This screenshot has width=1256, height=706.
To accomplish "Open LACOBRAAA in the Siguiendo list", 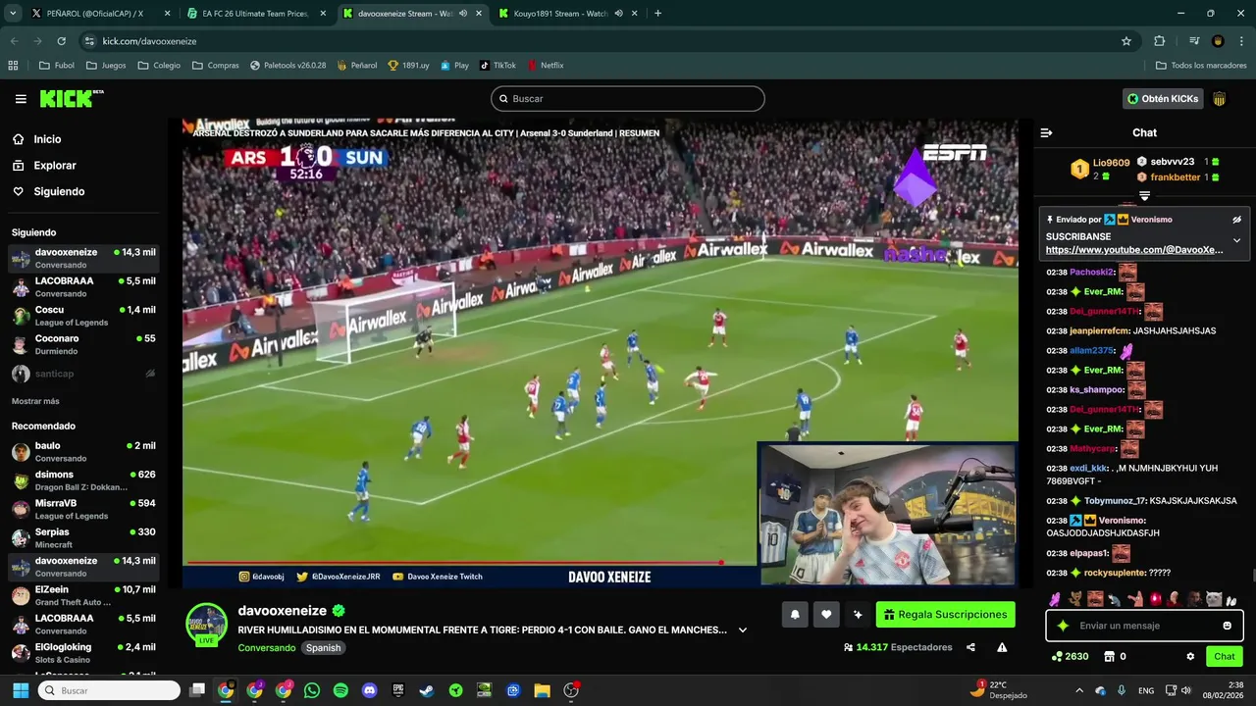I will click(x=83, y=286).
